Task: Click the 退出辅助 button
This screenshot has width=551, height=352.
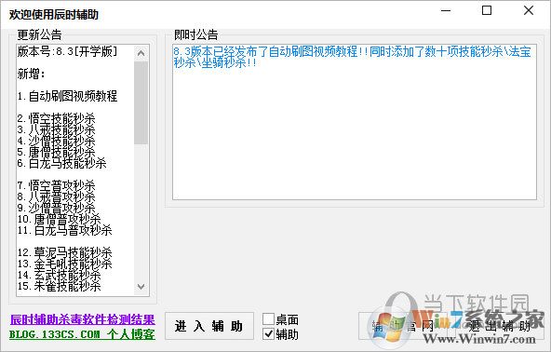Action: pos(499,326)
